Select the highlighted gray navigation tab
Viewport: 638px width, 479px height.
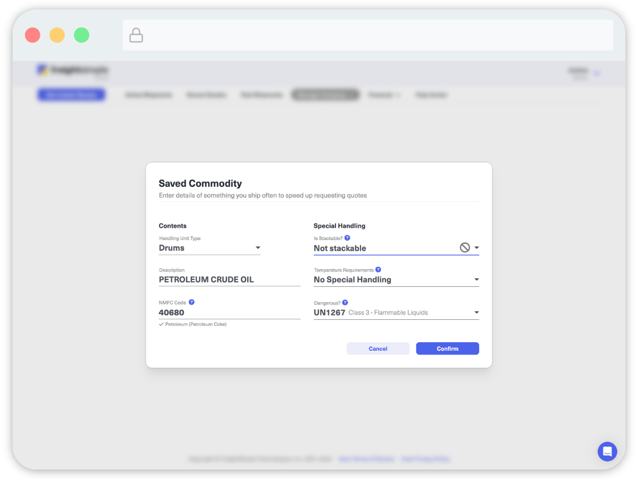click(x=325, y=95)
